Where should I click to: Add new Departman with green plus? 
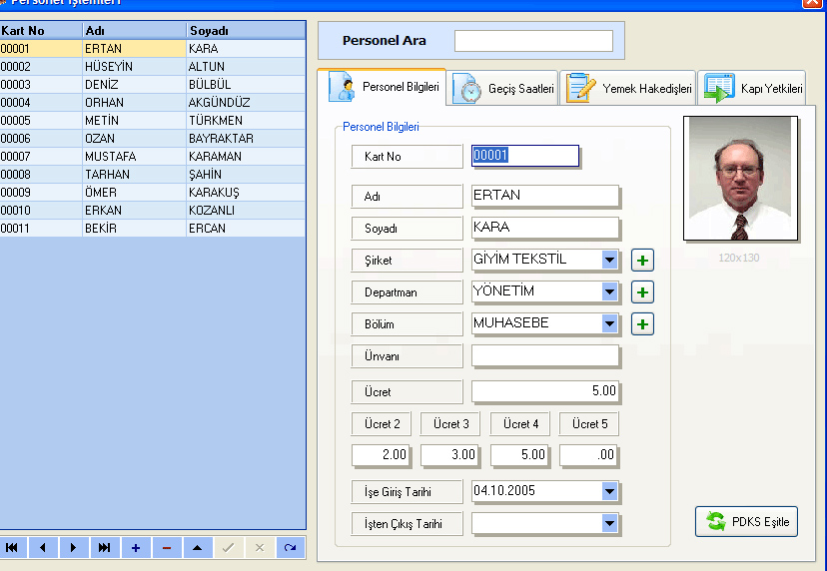click(x=643, y=292)
